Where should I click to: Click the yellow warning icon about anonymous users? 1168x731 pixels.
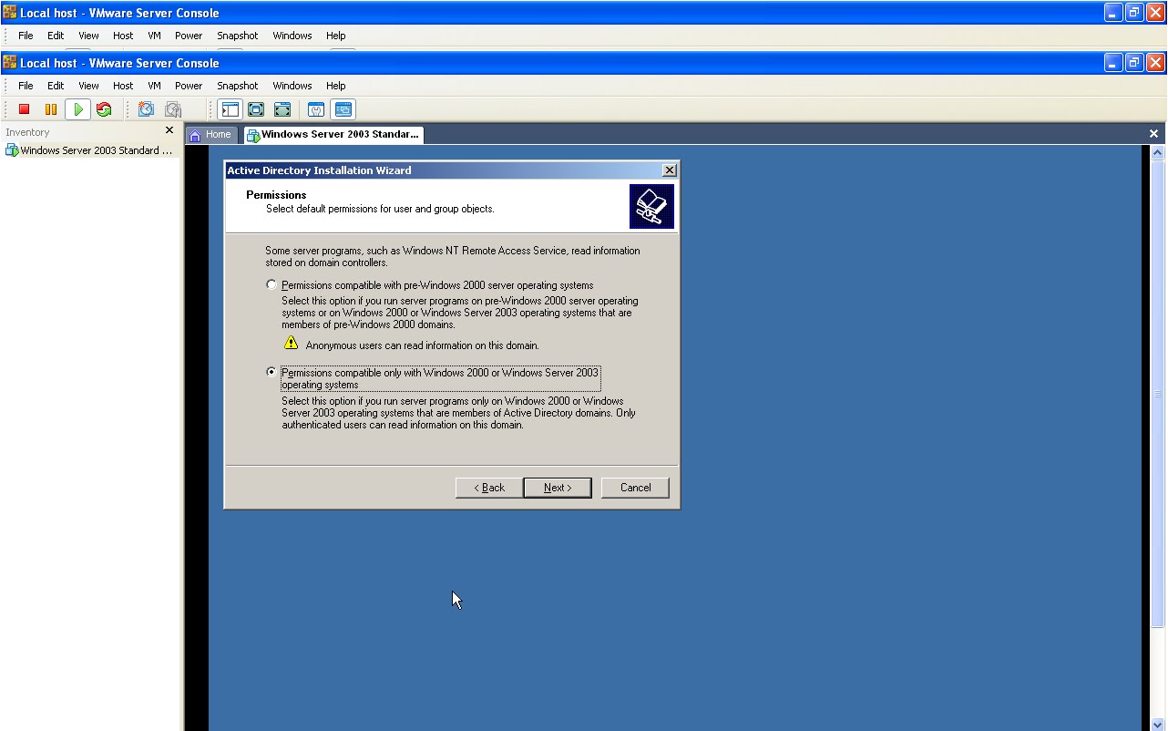coord(291,343)
